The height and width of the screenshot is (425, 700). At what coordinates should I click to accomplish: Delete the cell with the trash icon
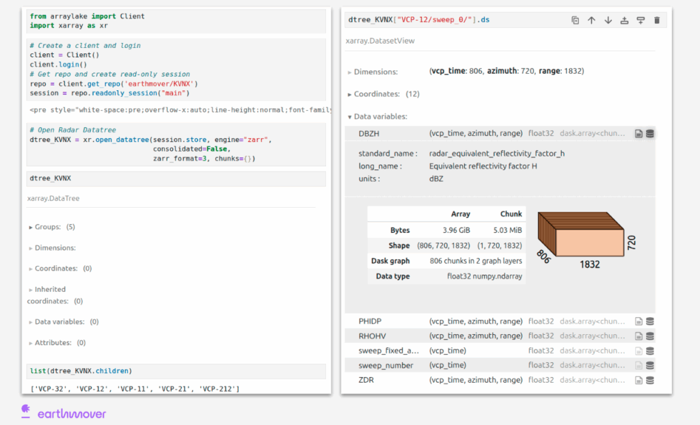[x=657, y=20]
